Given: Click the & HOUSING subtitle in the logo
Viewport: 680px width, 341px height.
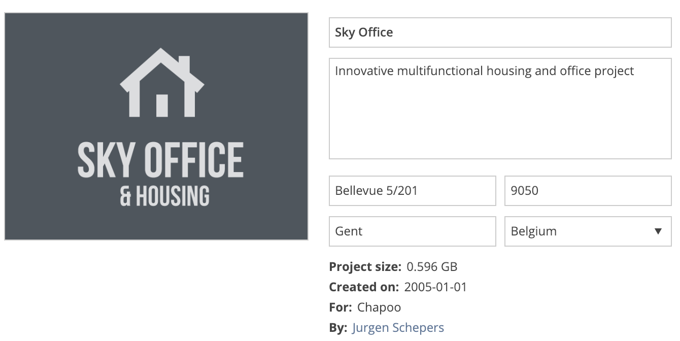Looking at the screenshot, I should (x=164, y=196).
